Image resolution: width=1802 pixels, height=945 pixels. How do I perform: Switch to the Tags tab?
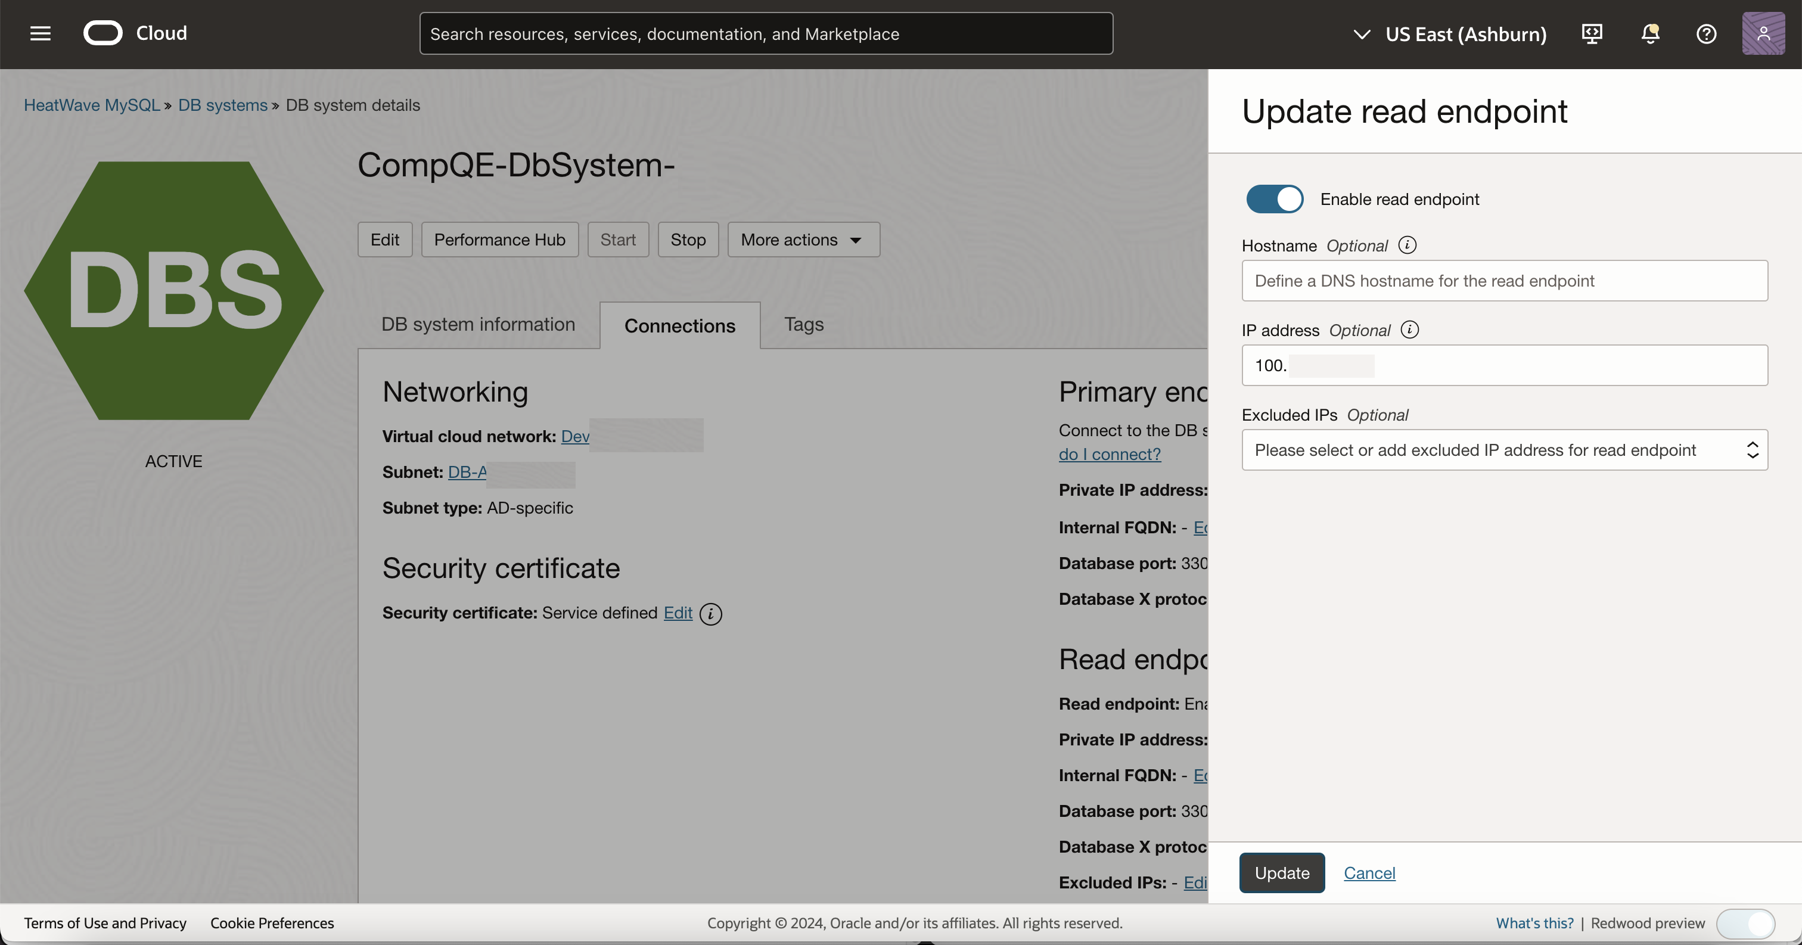[x=803, y=324]
